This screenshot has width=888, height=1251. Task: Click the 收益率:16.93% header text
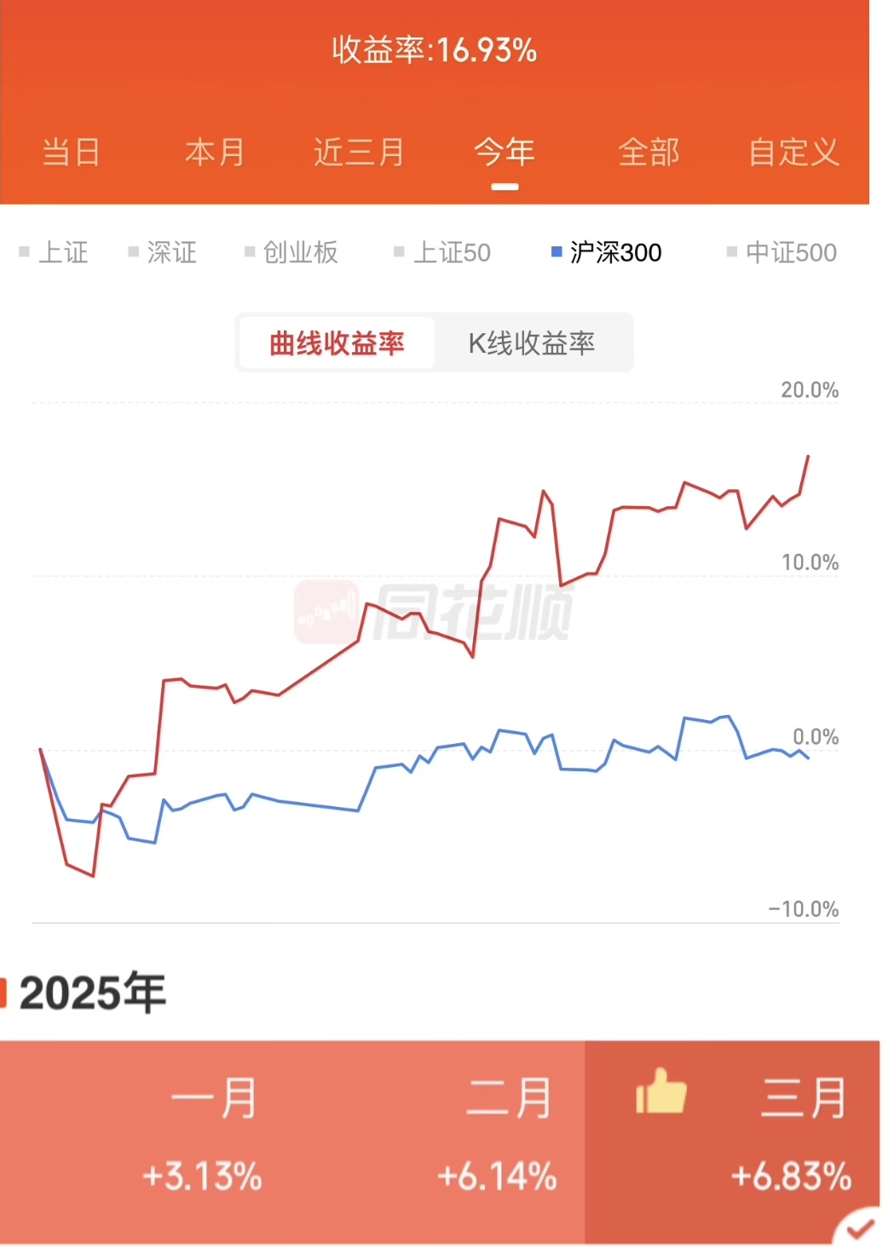pyautogui.click(x=435, y=50)
